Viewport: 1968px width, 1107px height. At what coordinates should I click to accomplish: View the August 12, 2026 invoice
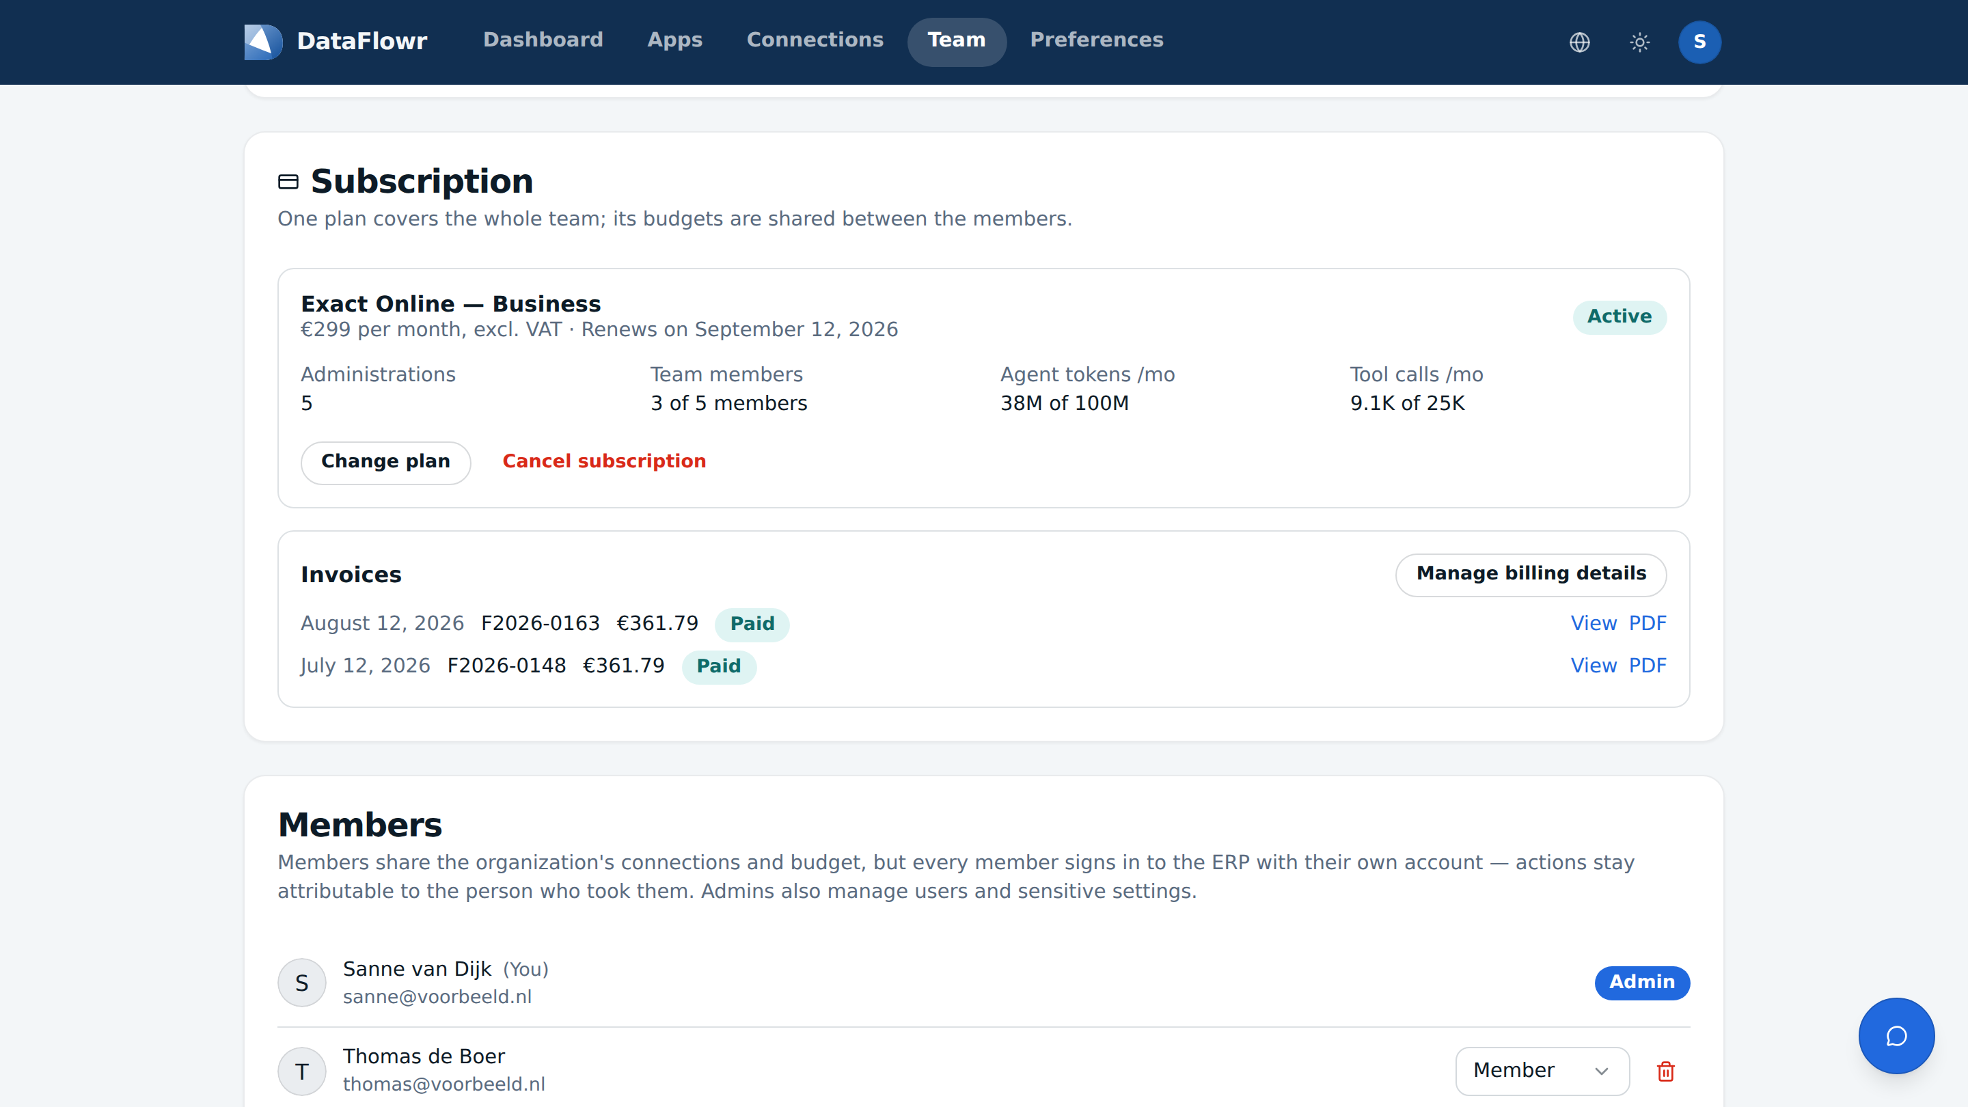(1594, 623)
